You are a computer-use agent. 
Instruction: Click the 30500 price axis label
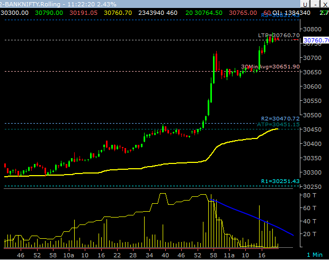312,115
